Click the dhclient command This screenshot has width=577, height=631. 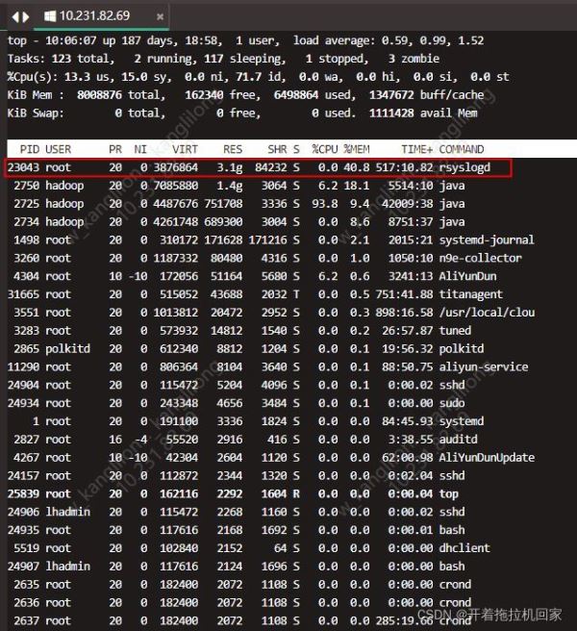pyautogui.click(x=464, y=548)
